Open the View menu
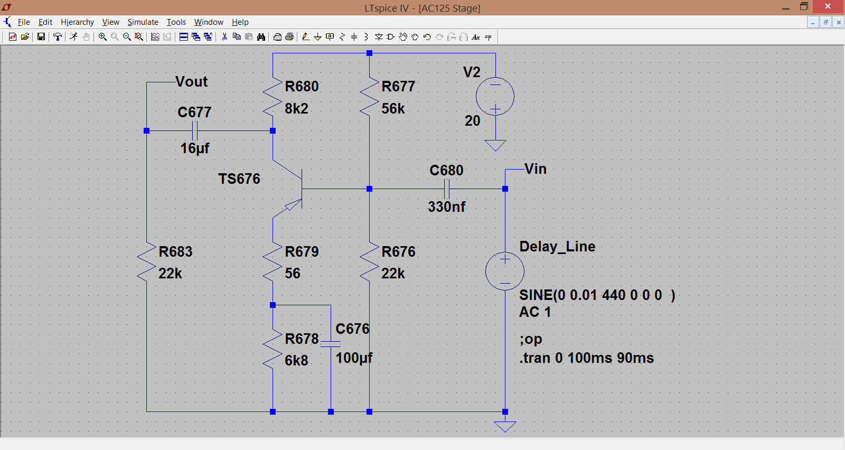 pyautogui.click(x=110, y=22)
